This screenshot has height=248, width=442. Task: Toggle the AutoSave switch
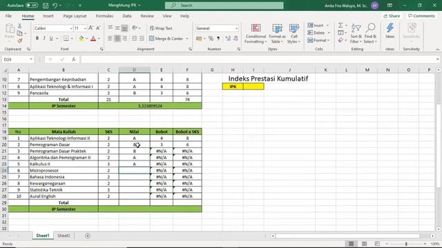tap(32, 6)
